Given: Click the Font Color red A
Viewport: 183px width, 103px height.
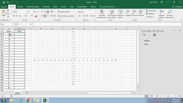Looking at the screenshot, I should [36, 16].
